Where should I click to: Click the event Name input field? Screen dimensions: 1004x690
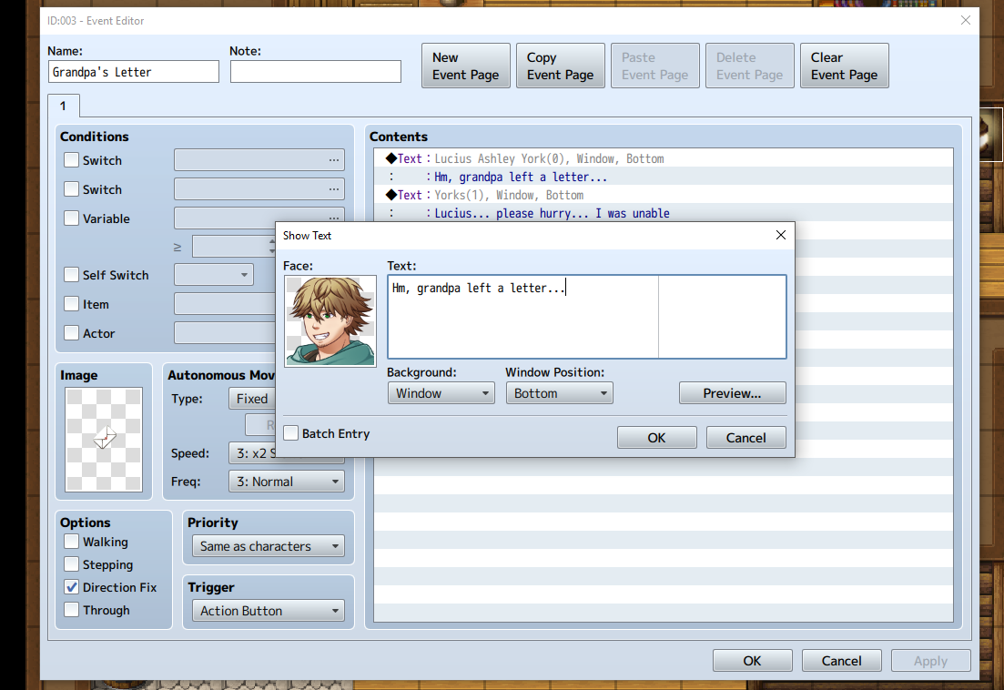(x=133, y=72)
